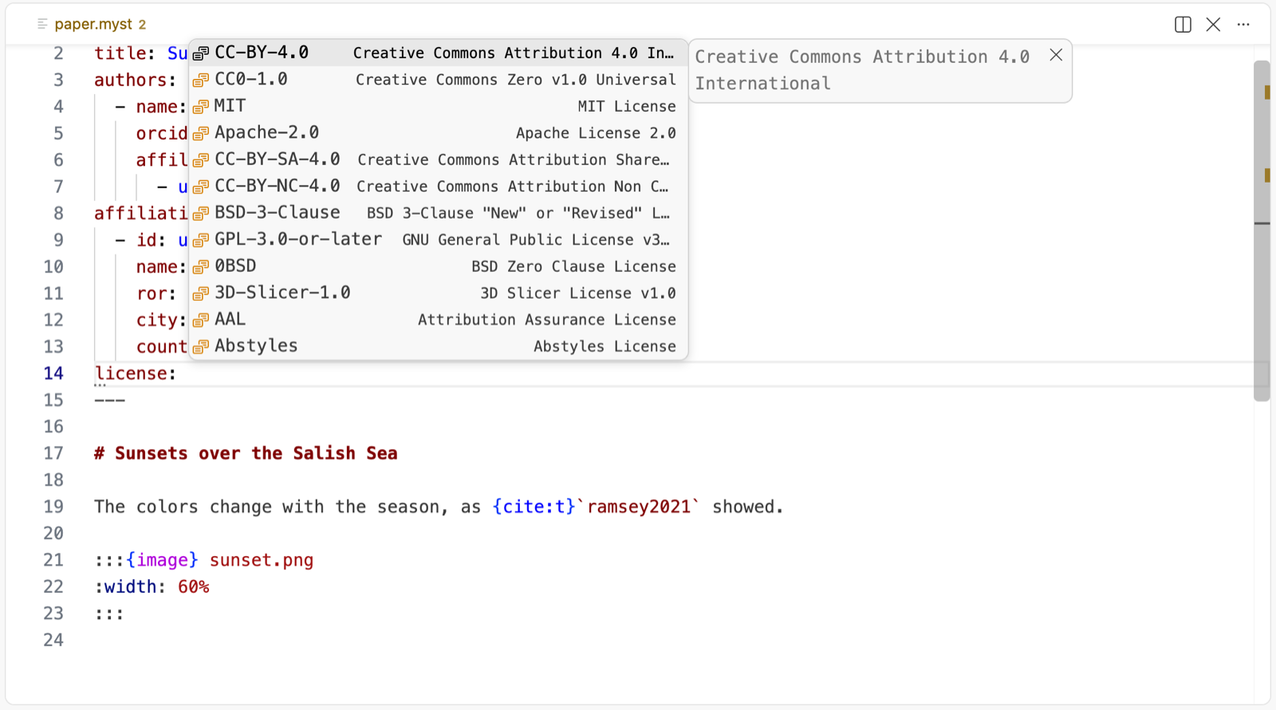Click the authors: key on line 3
This screenshot has height=710, width=1276.
pyautogui.click(x=136, y=80)
